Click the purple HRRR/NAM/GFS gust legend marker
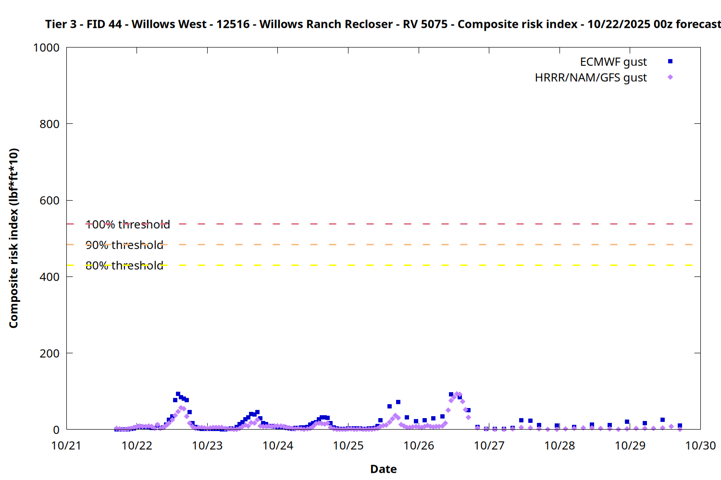 pos(670,77)
